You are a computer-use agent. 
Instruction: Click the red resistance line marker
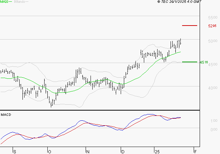(189, 26)
